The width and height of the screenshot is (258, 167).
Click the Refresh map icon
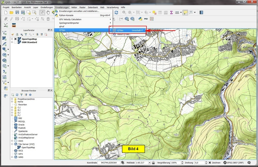coord(116,13)
